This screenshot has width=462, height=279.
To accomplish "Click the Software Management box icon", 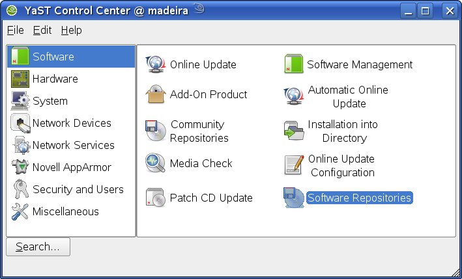I will coord(294,64).
